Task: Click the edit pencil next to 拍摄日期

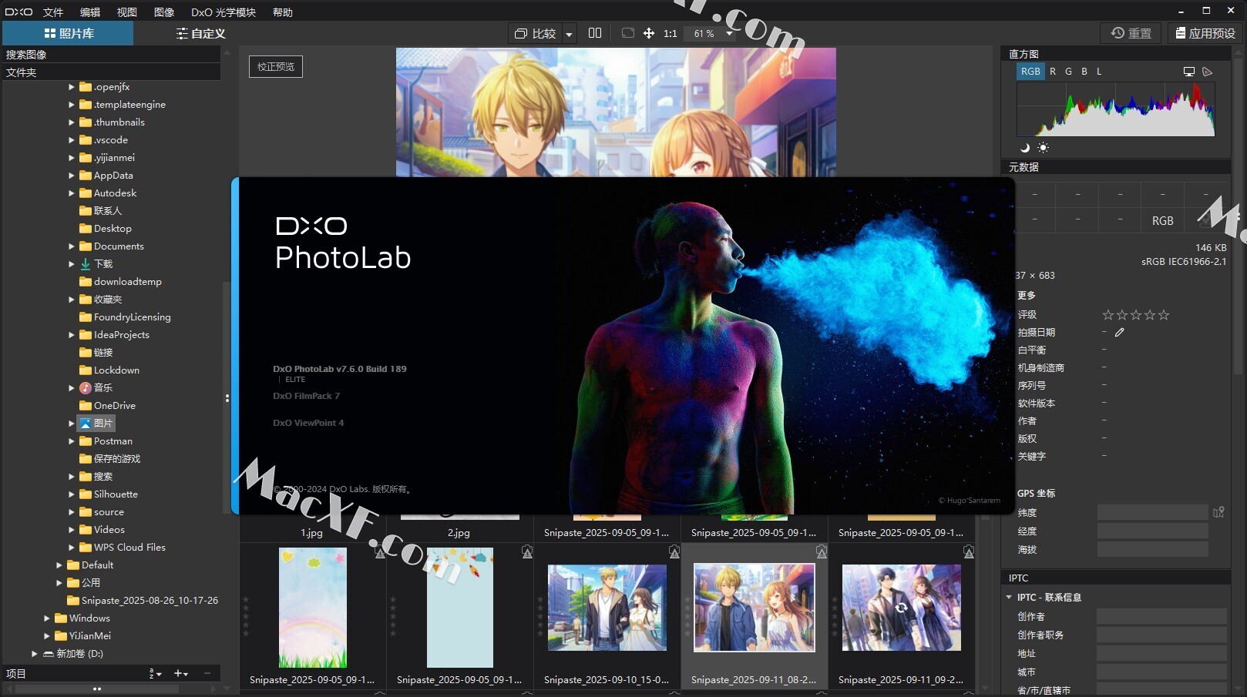Action: 1119,333
